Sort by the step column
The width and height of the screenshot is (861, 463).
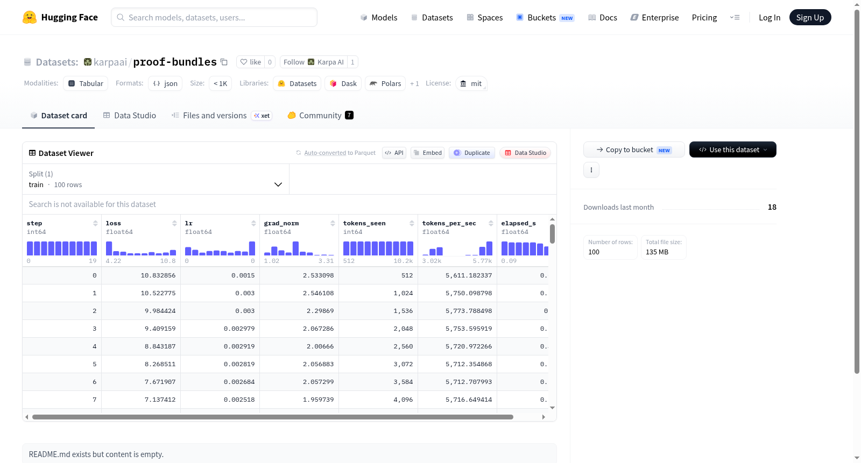95,223
